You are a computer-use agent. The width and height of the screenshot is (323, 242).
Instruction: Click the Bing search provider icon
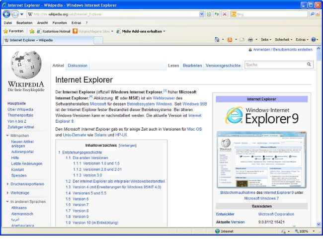tap(234, 14)
